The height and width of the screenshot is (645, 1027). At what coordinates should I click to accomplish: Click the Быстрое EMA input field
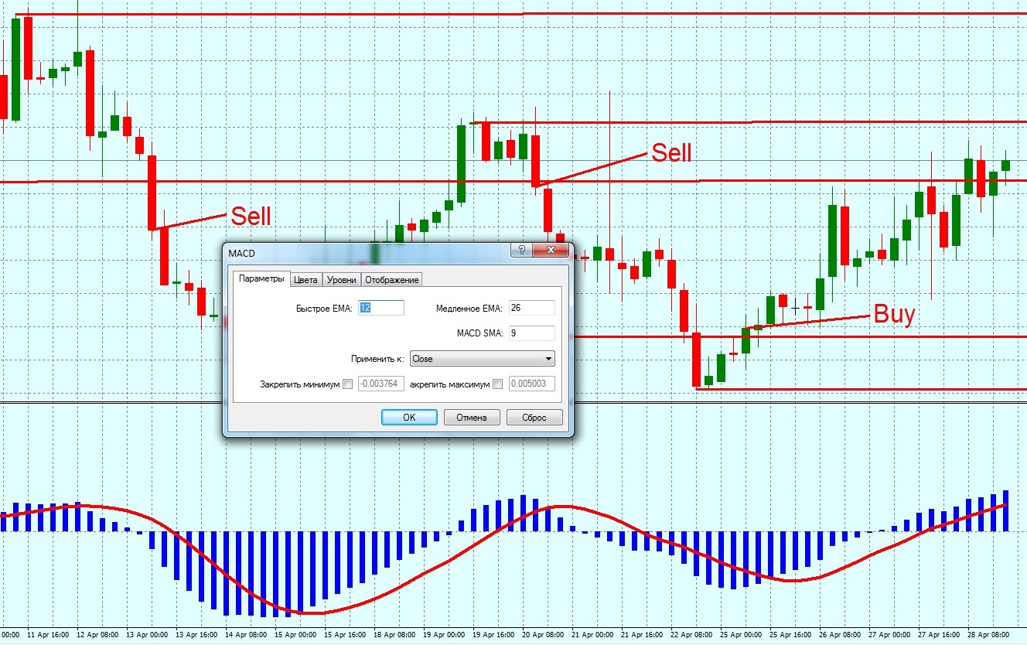click(x=381, y=308)
